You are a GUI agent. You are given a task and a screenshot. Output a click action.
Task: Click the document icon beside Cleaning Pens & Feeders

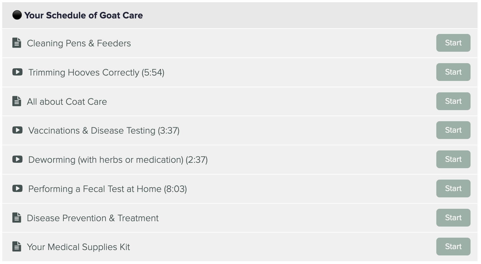tap(17, 43)
